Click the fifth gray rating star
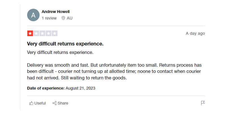This screenshot has width=226, height=113. (x=55, y=33)
